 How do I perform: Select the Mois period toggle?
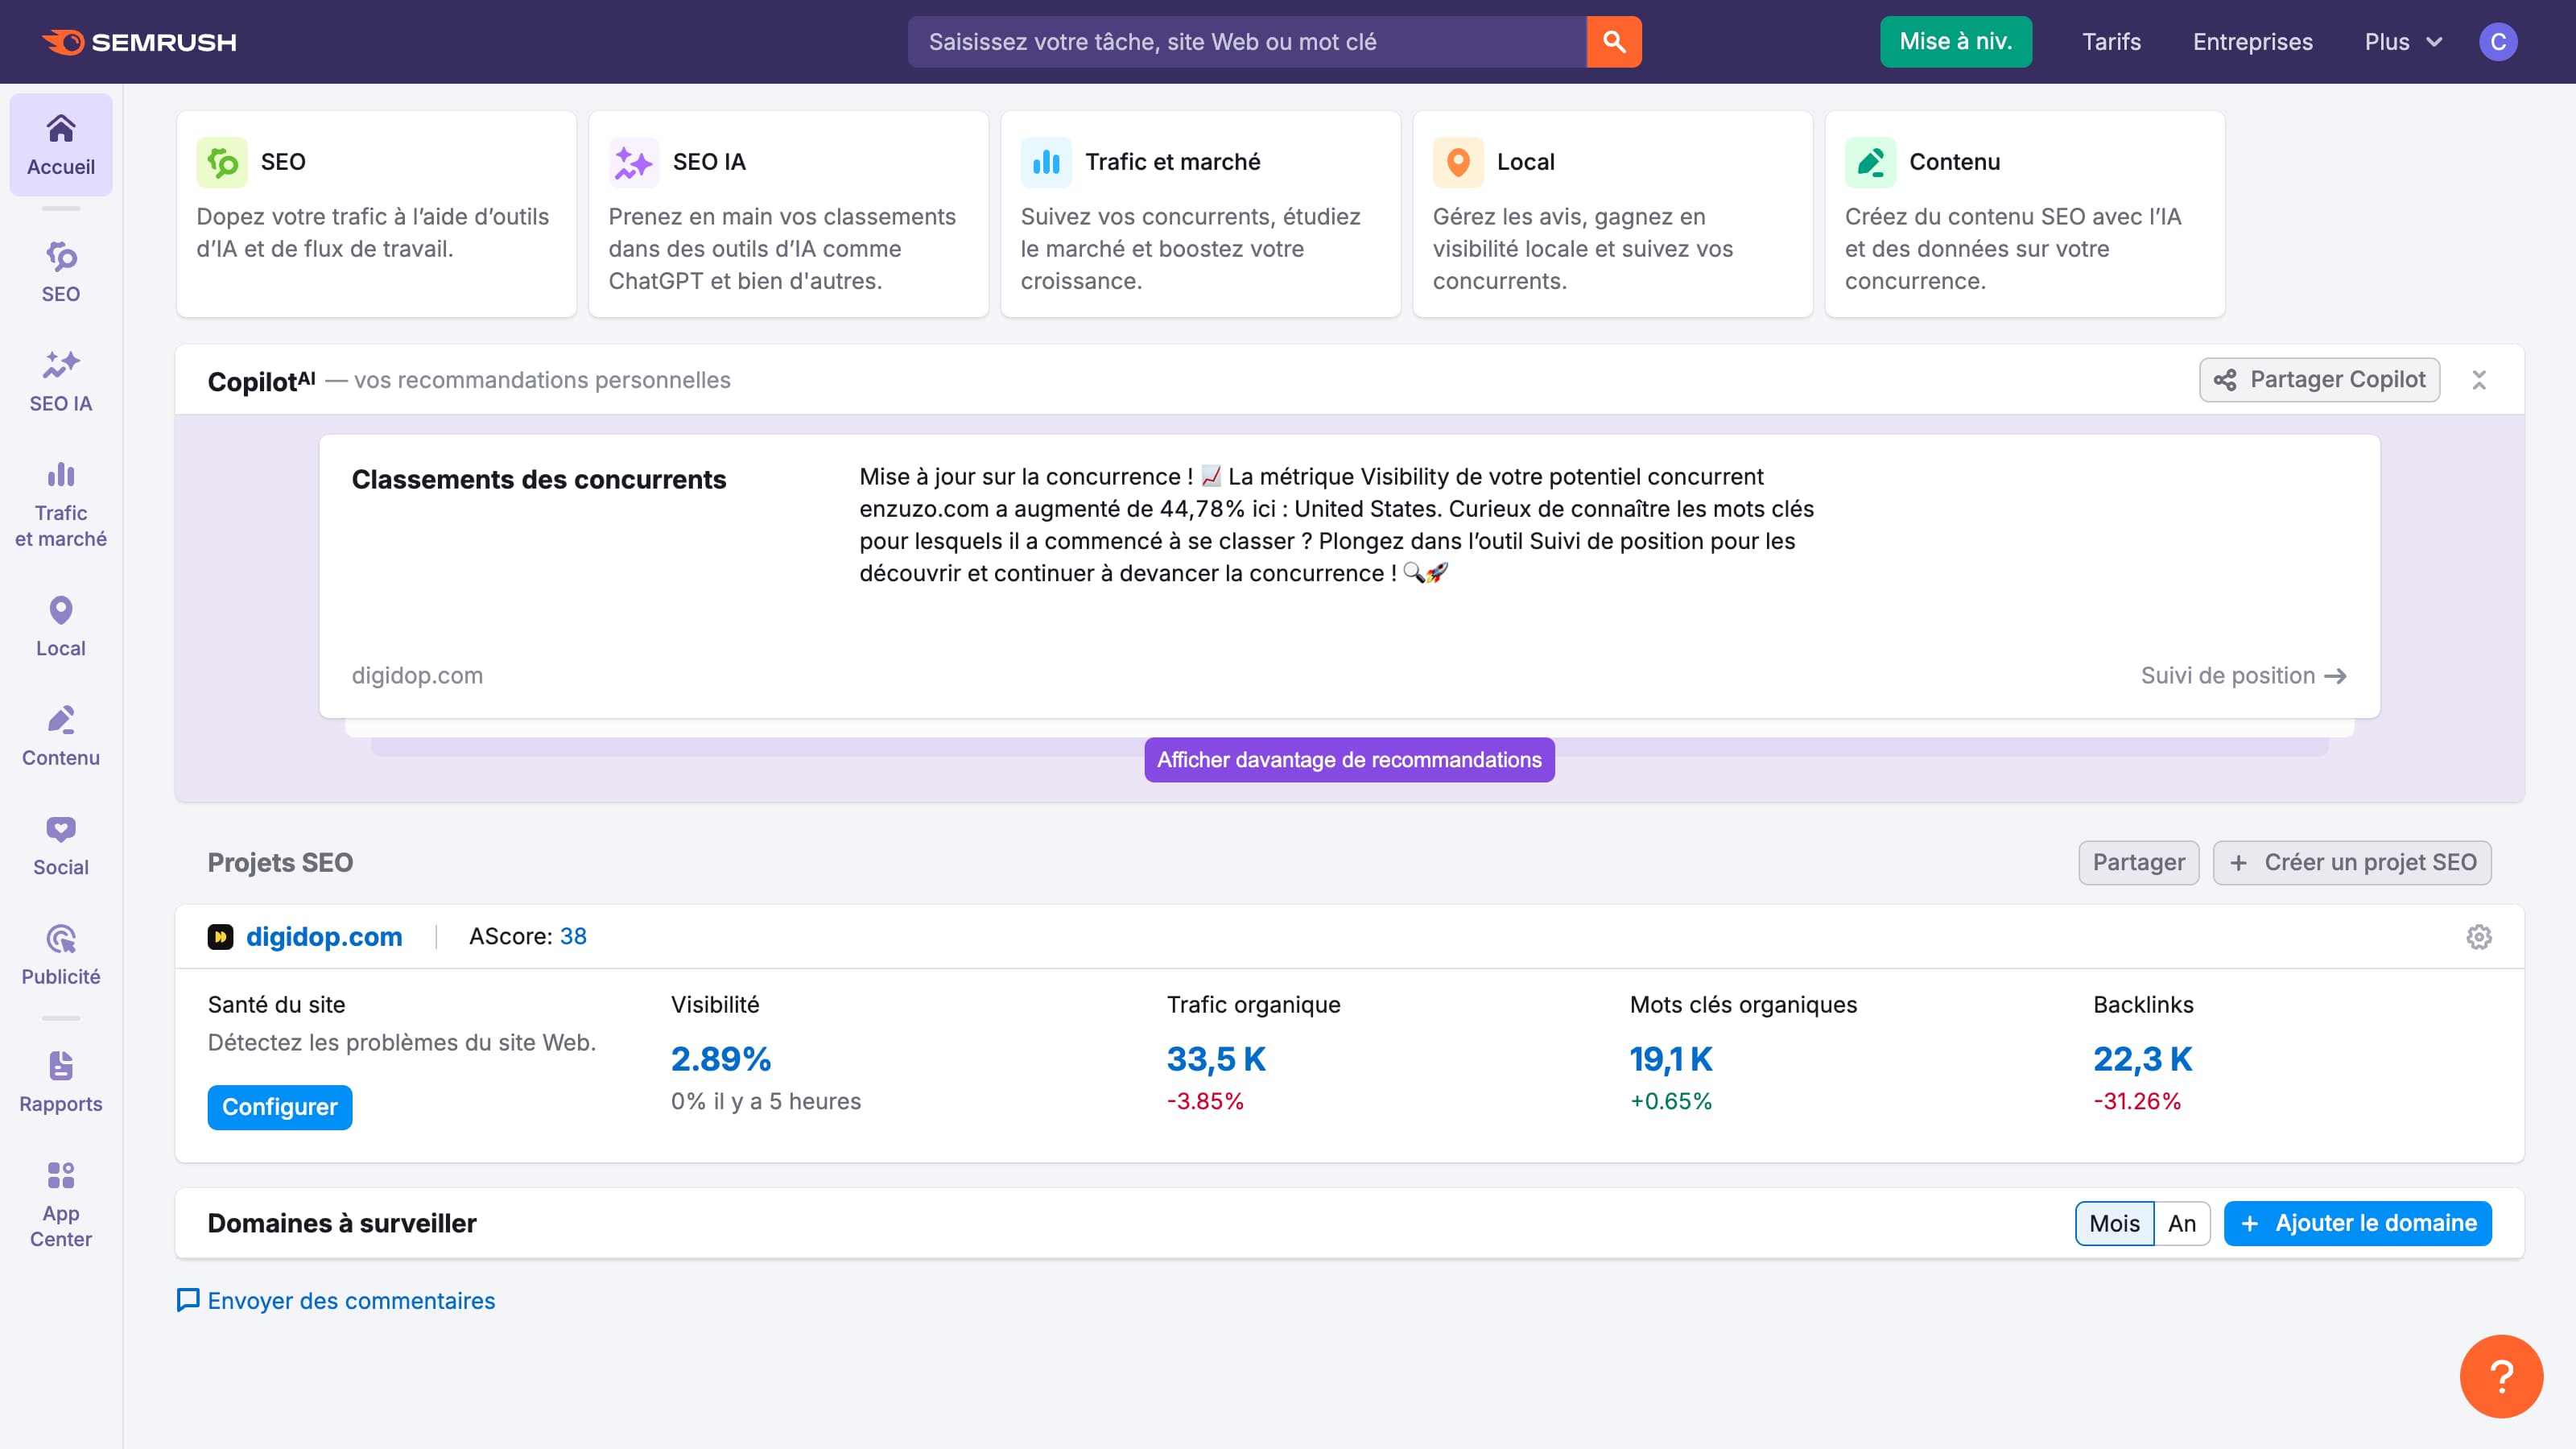2114,1223
